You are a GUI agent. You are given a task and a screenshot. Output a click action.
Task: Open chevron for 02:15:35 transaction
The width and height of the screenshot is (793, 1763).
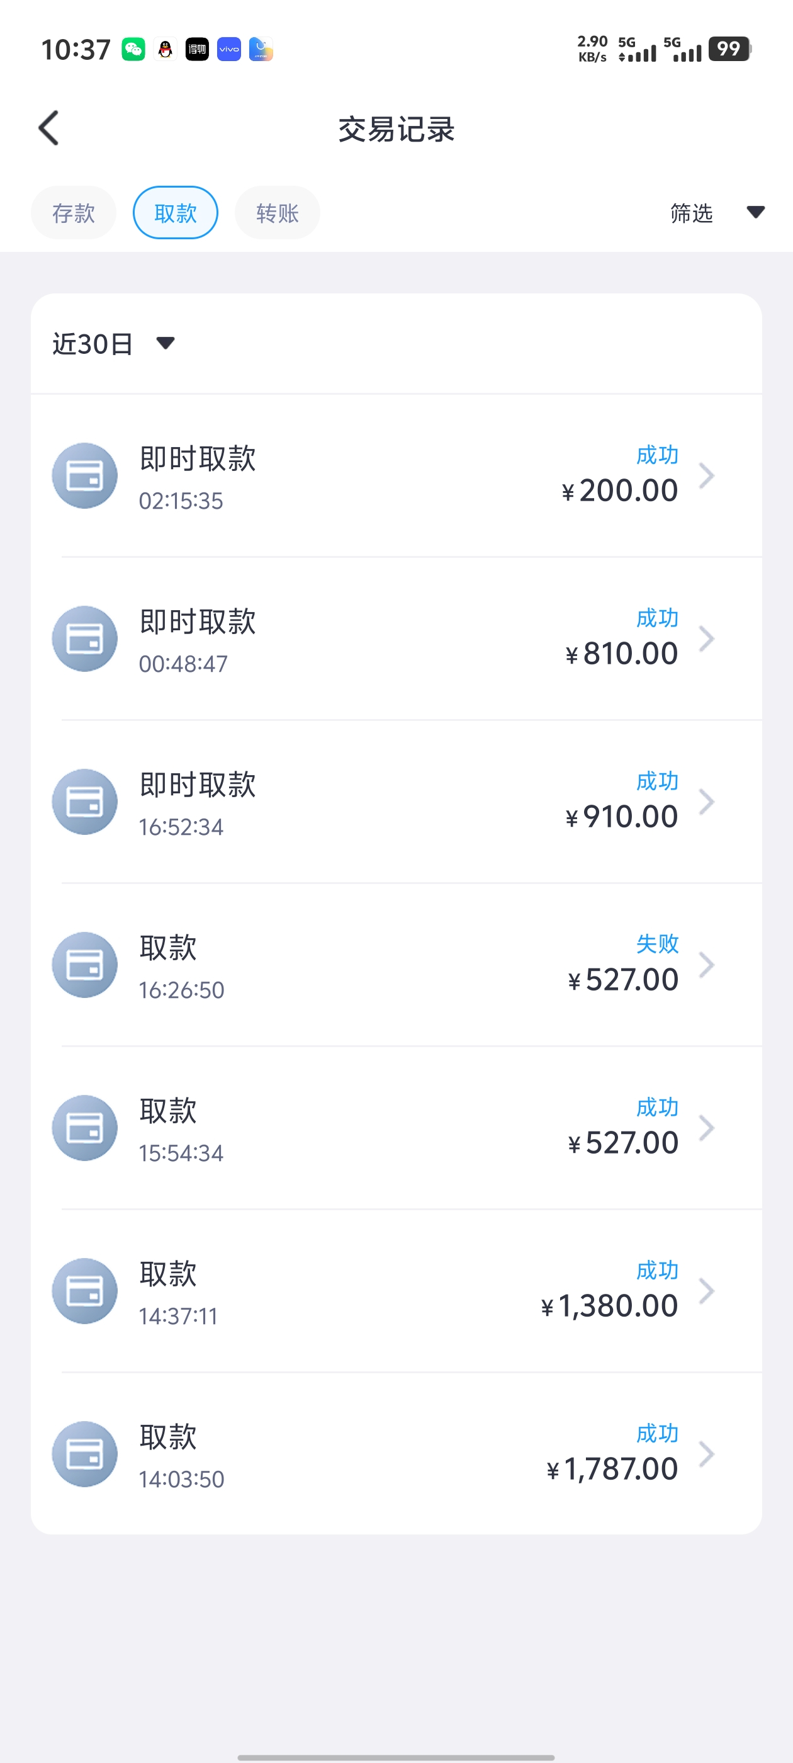[707, 475]
